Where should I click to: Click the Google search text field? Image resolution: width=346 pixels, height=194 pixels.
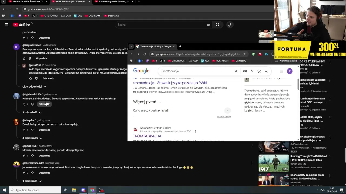197,71
